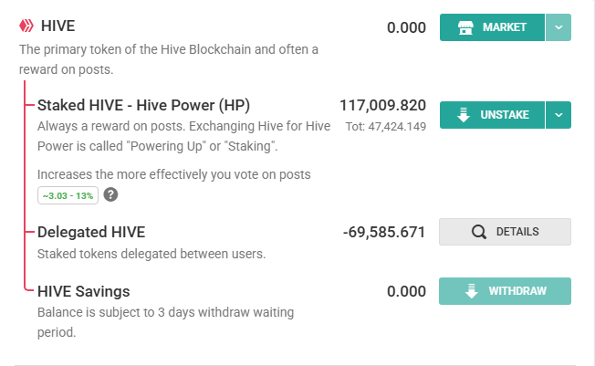Expand the Market button dropdown chevron
595x366 pixels.
coord(558,27)
